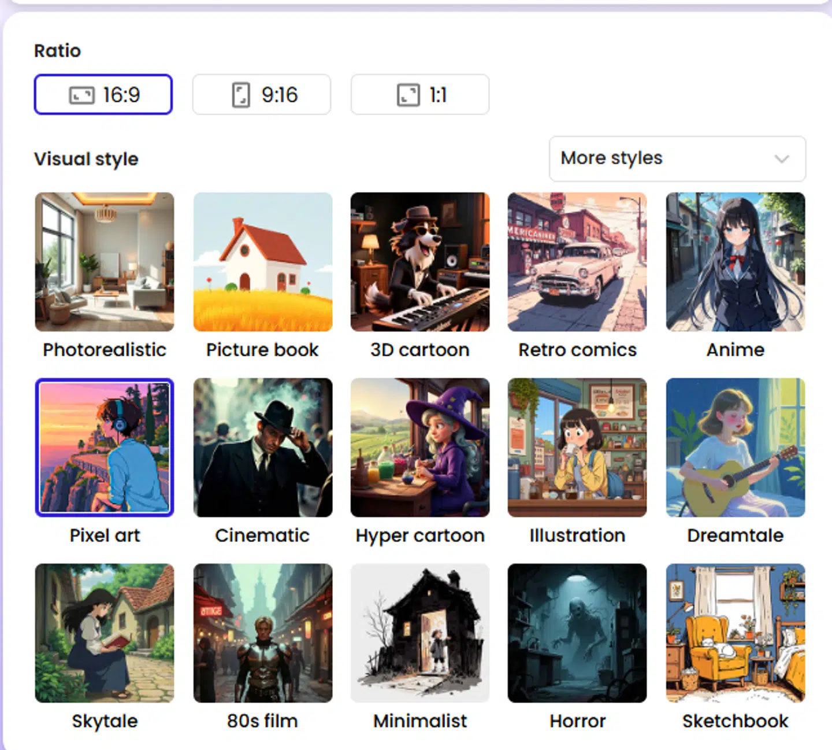Screen dimensions: 832x750
Task: Pick the Photorealistic style thumbnail
Action: pos(105,262)
